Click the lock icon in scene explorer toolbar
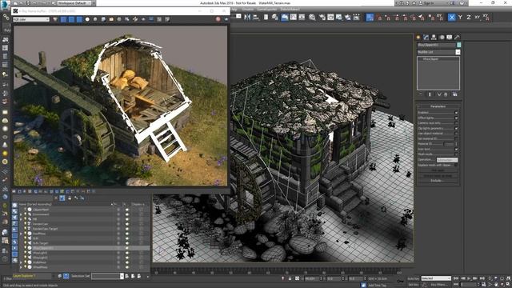This screenshot has width=512, height=288. coord(70,198)
